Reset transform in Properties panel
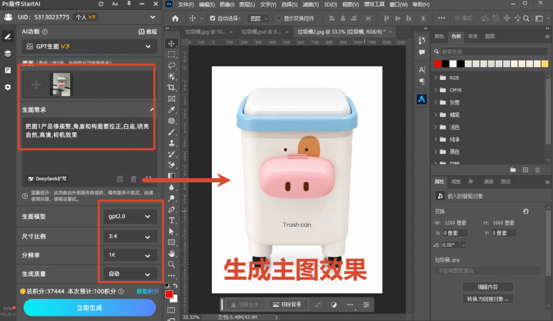The height and width of the screenshot is (321, 553). click(525, 211)
